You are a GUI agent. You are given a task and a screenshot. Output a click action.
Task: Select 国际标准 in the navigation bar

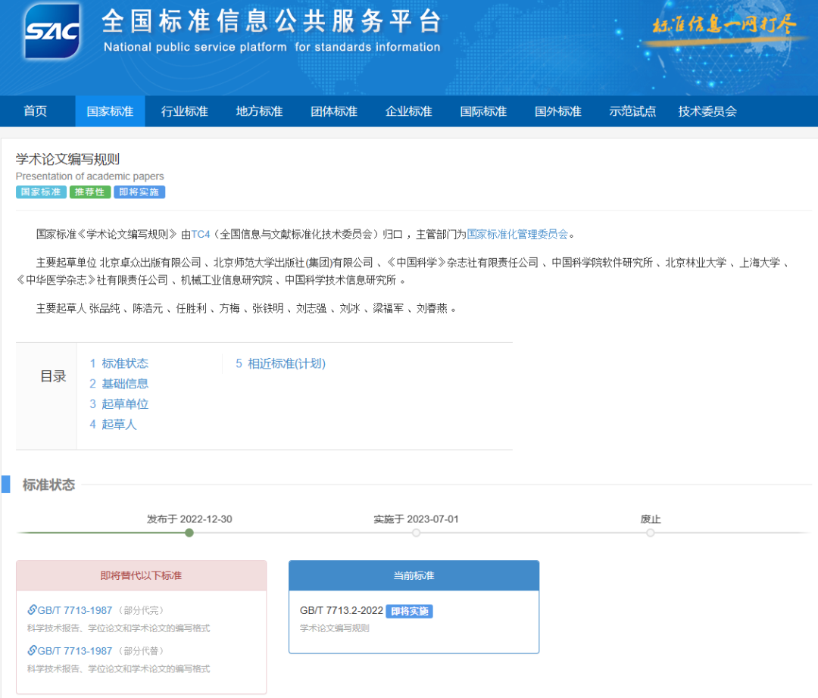pyautogui.click(x=483, y=111)
